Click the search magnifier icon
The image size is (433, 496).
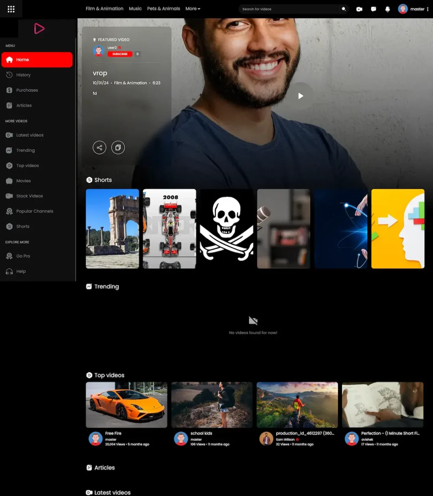[x=344, y=9]
